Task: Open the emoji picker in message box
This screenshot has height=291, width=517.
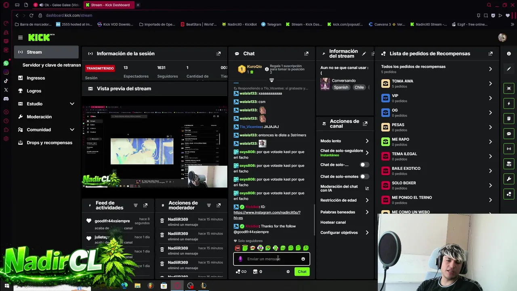Action: coord(303,259)
